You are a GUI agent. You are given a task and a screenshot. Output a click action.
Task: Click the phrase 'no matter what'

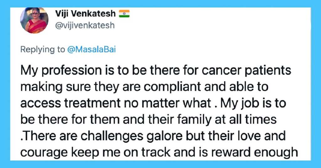click(167, 103)
